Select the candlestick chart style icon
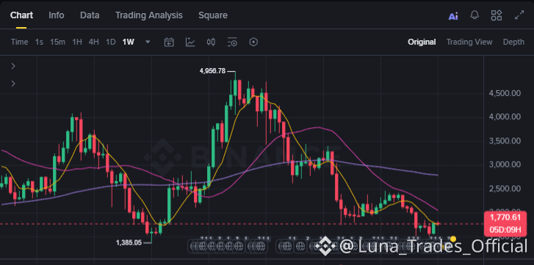534x265 pixels. click(x=211, y=42)
